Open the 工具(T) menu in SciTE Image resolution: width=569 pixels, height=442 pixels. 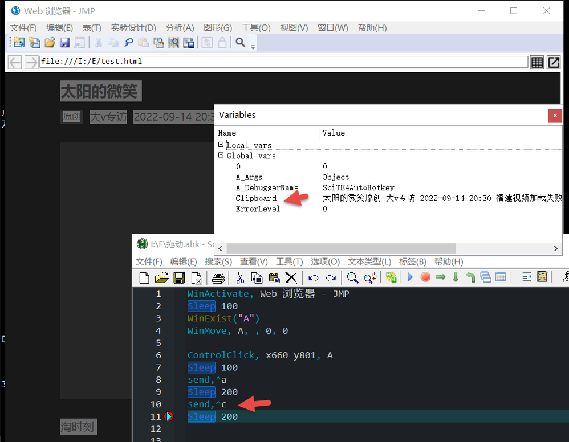(289, 262)
